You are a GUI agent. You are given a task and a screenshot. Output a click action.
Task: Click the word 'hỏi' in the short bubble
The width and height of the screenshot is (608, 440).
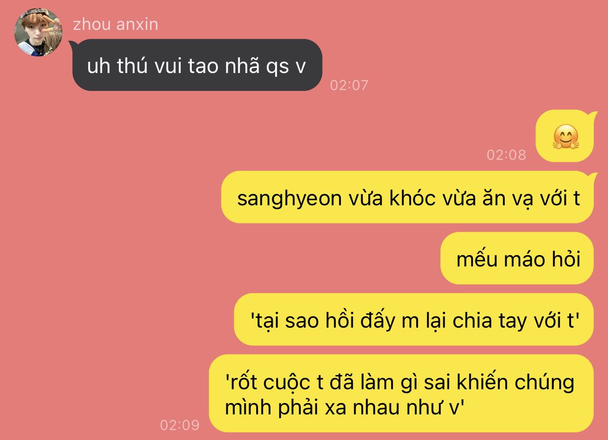566,259
